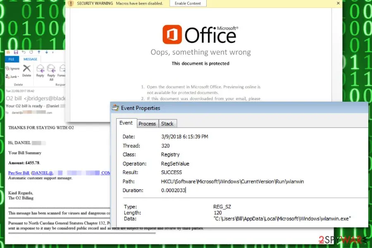Image resolution: width=372 pixels, height=248 pixels.
Task: Click the Ignore conversation button
Action: click(x=13, y=69)
